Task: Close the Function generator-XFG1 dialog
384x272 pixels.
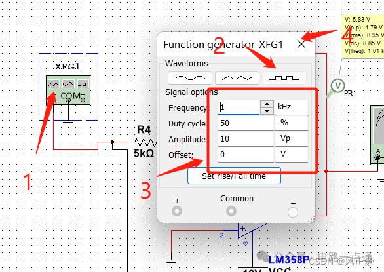Action: tap(301, 44)
